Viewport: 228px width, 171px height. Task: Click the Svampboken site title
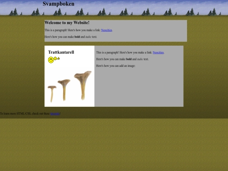(58, 4)
